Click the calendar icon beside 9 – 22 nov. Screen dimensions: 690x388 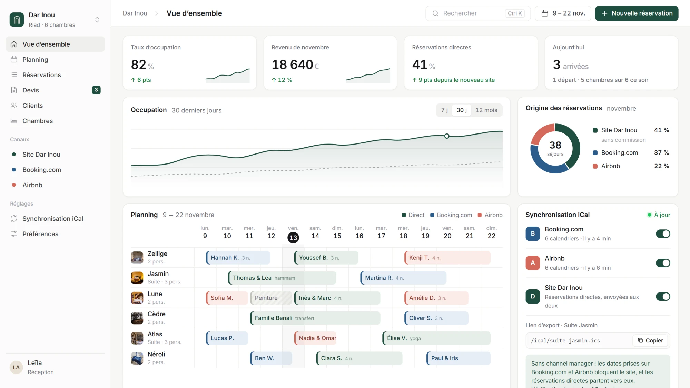tap(545, 13)
